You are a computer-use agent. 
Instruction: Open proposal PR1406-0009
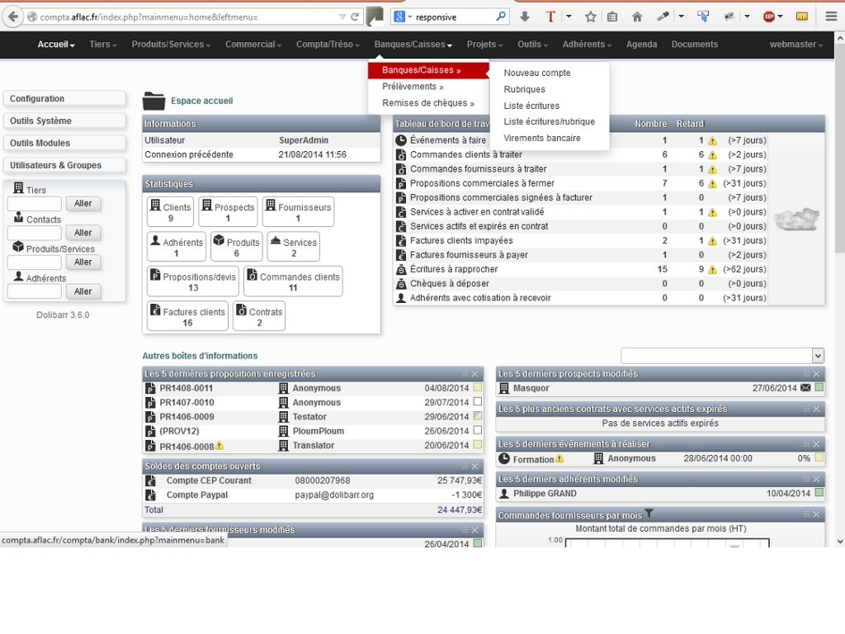[x=186, y=417]
